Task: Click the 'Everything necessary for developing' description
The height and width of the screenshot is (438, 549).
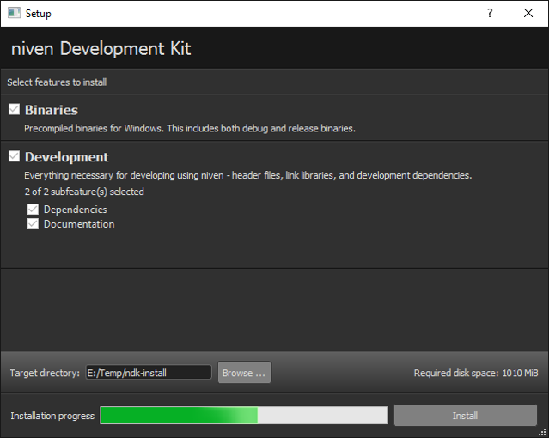Action: [248, 175]
